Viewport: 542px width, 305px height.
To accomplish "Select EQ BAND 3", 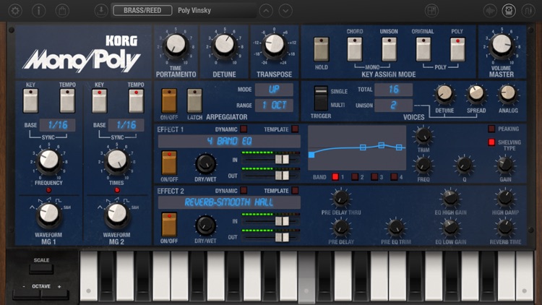I will pos(374,177).
